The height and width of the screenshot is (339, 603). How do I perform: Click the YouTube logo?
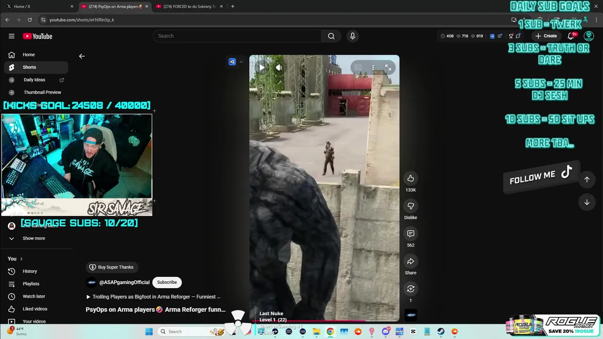[37, 36]
